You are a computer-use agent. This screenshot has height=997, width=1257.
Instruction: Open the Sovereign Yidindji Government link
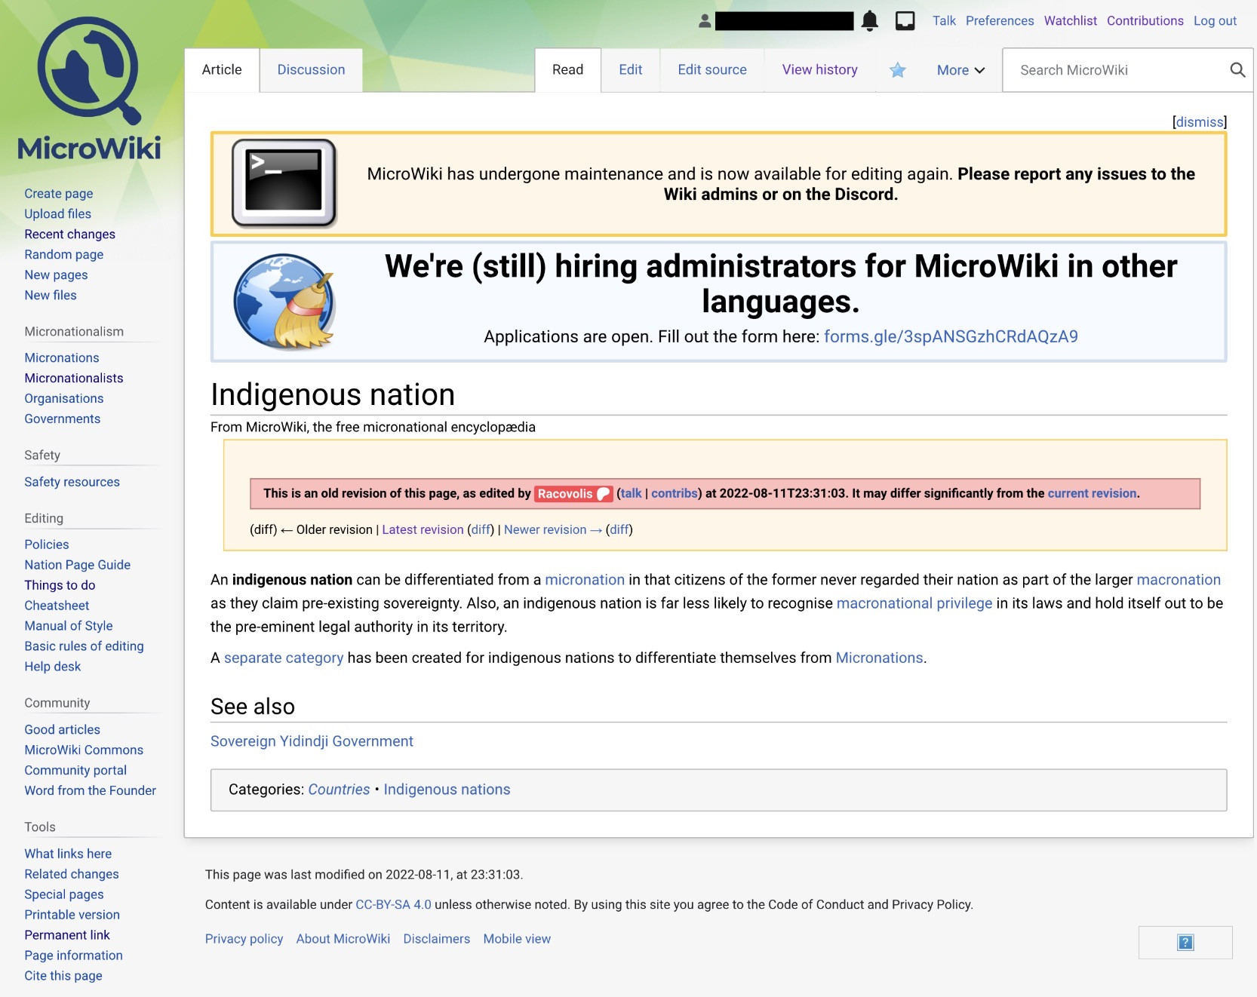pos(312,741)
